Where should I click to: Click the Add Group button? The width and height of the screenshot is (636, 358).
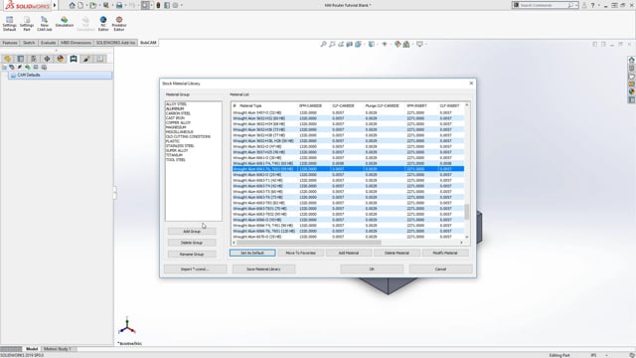pos(192,232)
